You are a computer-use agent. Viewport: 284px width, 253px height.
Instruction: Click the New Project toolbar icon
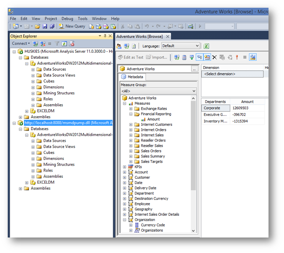[x=16, y=27]
